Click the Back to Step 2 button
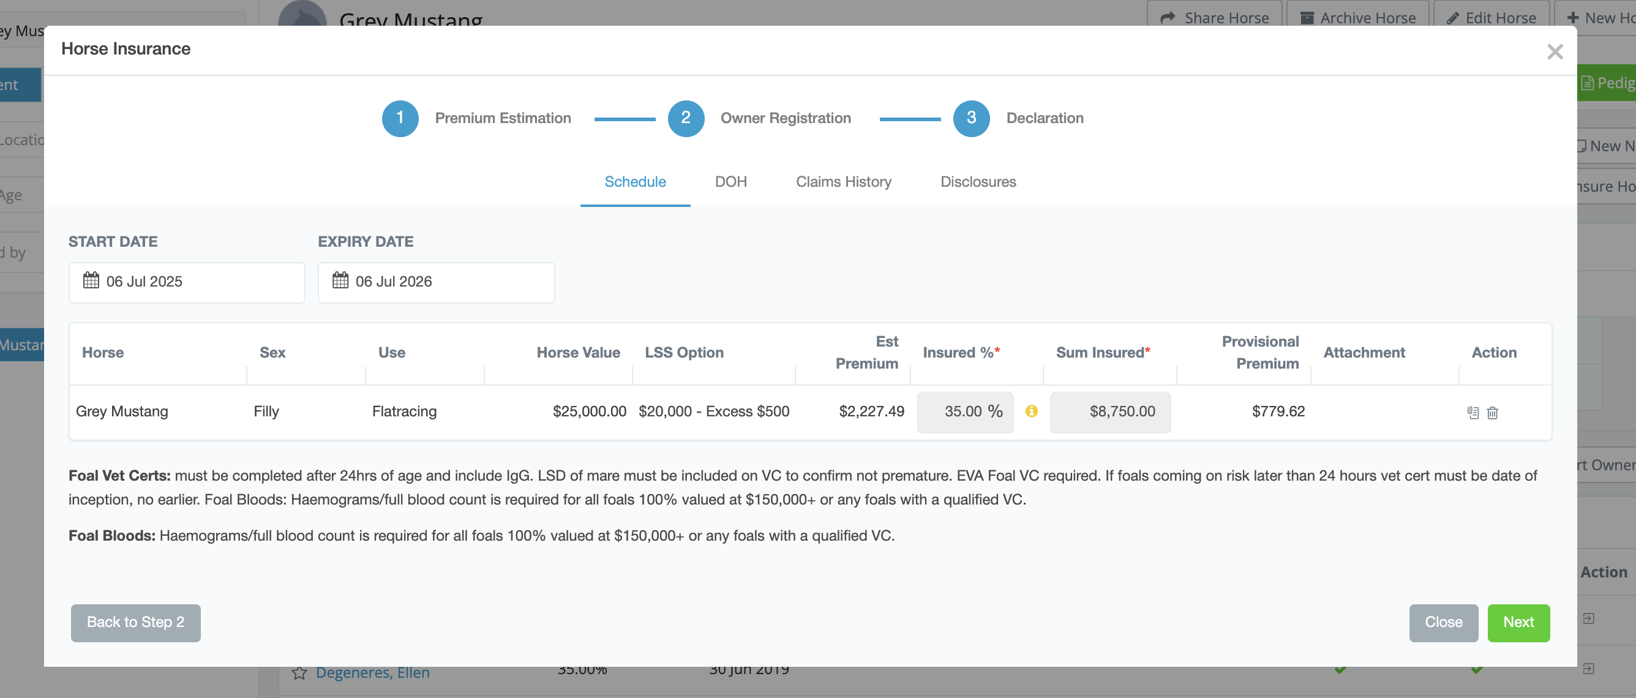The width and height of the screenshot is (1636, 698). tap(135, 622)
